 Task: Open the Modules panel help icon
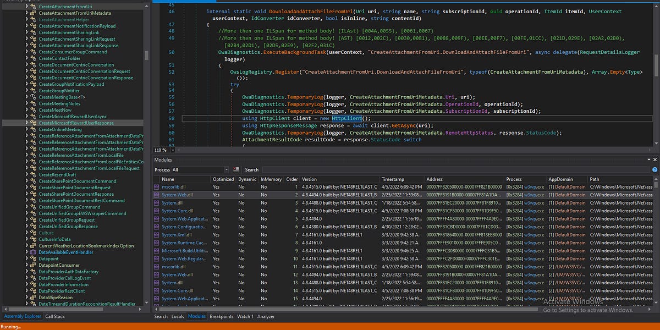click(656, 170)
